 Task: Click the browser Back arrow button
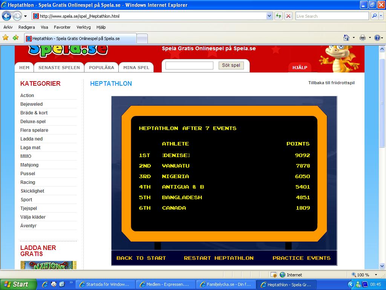[6, 16]
